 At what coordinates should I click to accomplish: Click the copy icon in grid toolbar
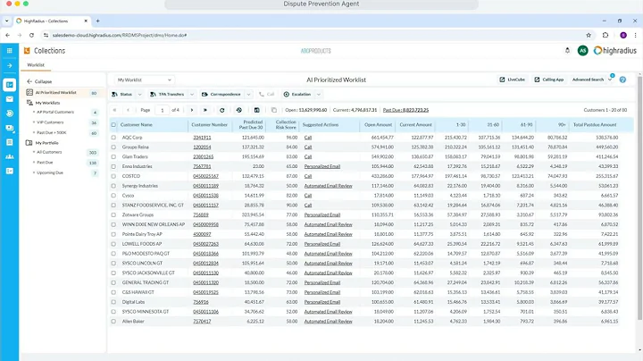click(274, 110)
